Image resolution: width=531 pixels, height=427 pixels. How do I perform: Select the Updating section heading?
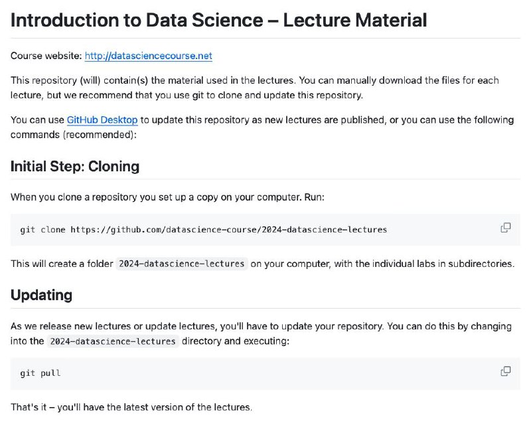pyautogui.click(x=41, y=295)
